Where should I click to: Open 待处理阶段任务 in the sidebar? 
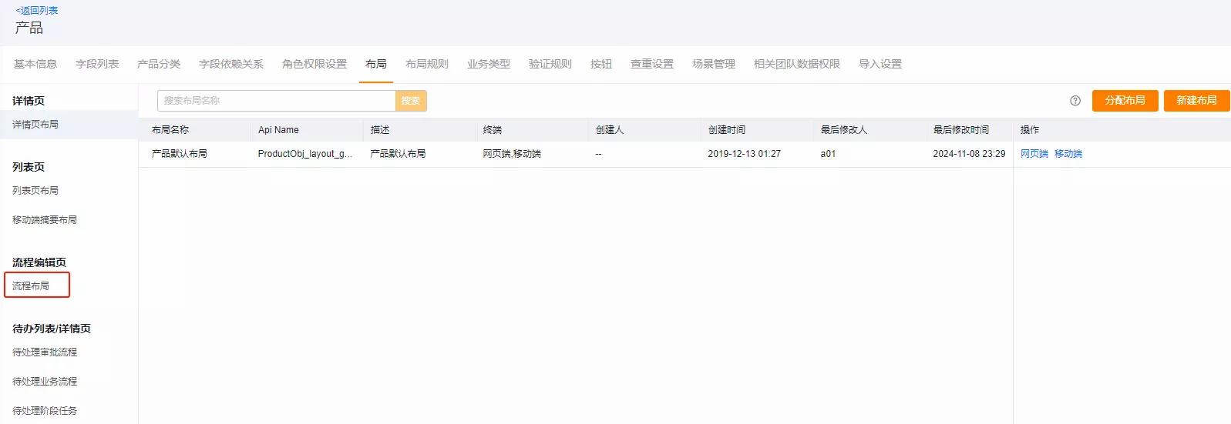pyautogui.click(x=45, y=411)
